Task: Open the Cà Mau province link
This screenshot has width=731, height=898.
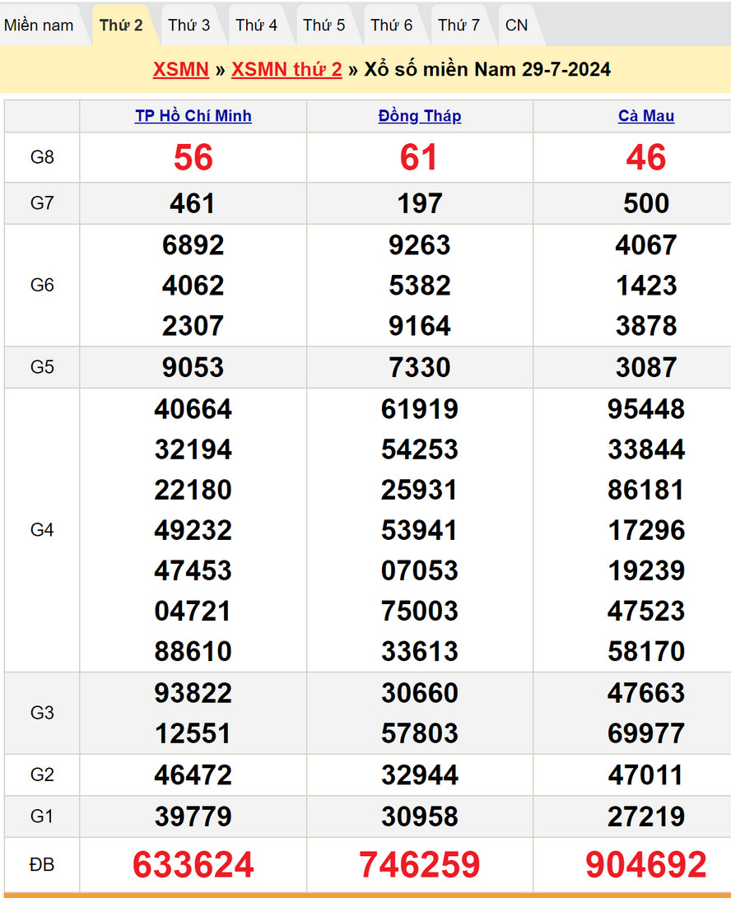Action: click(x=646, y=116)
